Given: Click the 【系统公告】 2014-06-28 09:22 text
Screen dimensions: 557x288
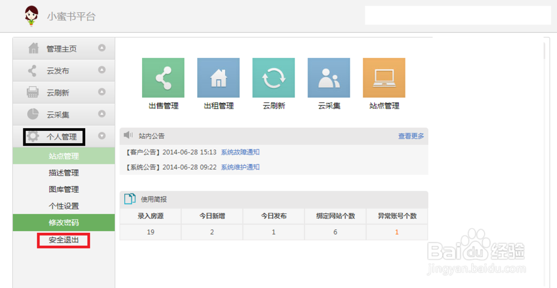Looking at the screenshot, I should click(170, 167).
